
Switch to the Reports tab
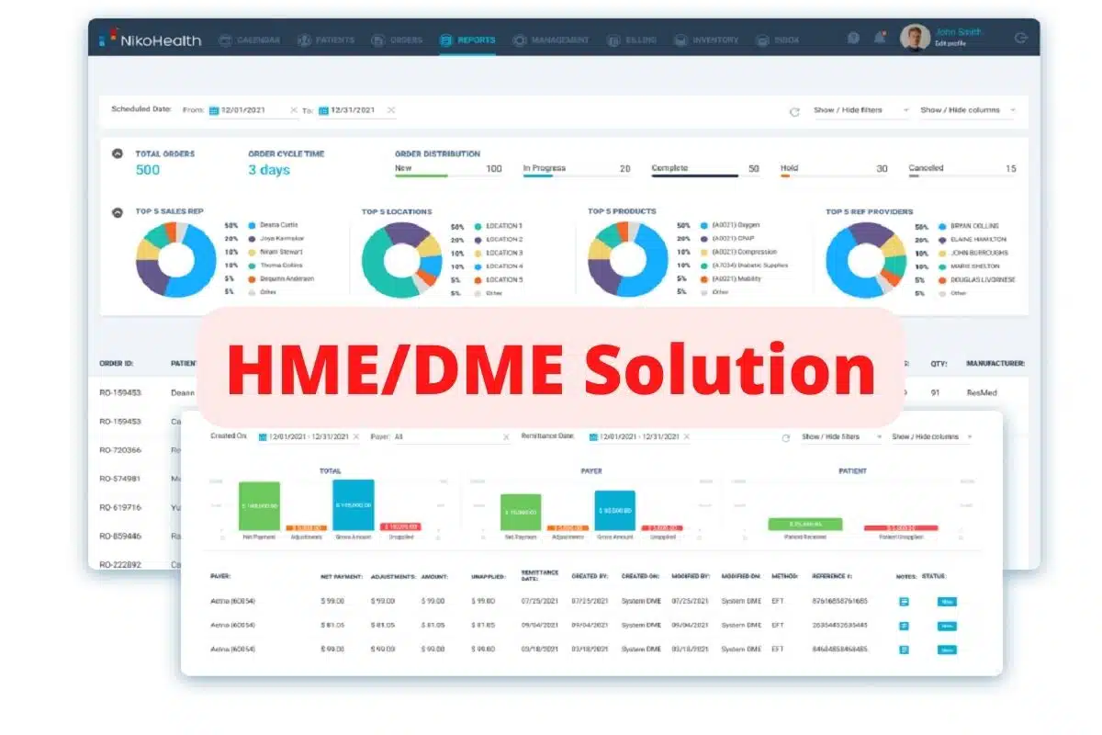467,39
